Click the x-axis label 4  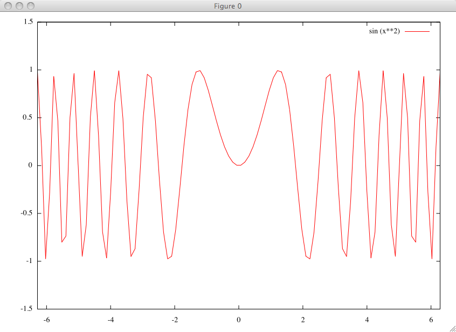click(367, 320)
